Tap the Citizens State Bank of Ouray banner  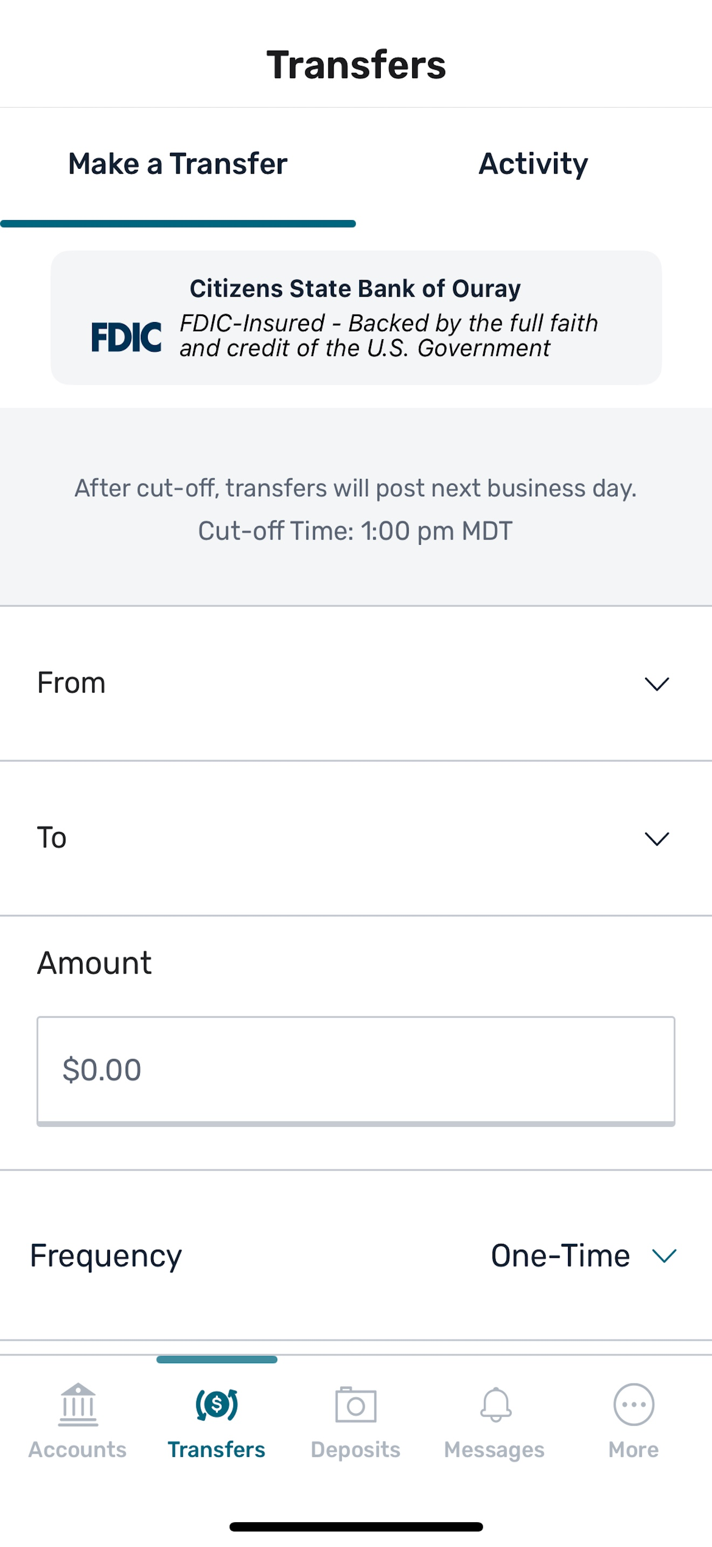pos(356,318)
